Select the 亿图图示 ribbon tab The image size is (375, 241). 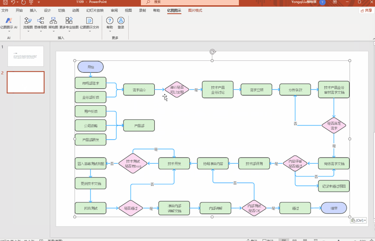(174, 10)
